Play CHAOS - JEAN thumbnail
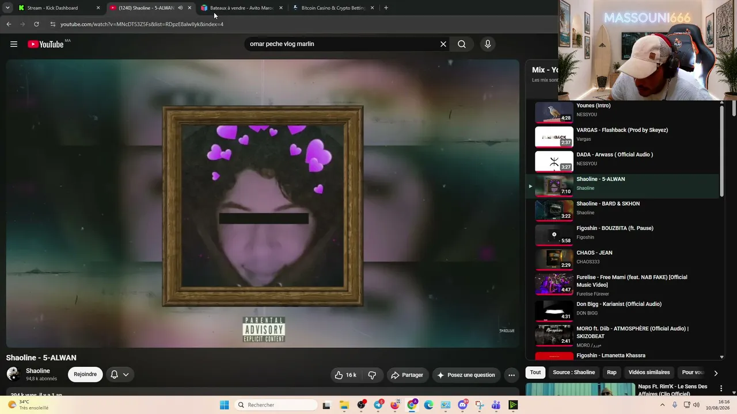737x414 pixels. 554,260
